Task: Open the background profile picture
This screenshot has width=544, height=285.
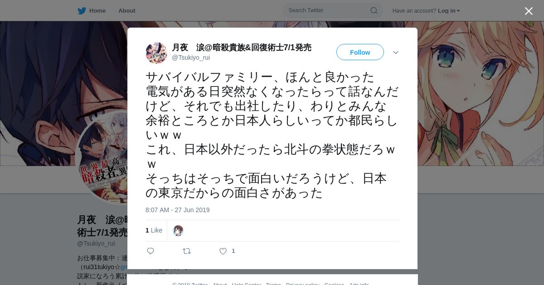Action: pyautogui.click(x=102, y=157)
